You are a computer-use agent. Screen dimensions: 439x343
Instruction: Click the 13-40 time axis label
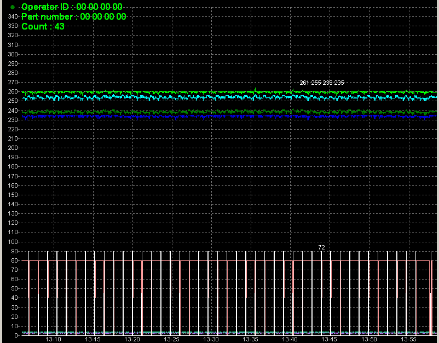click(290, 339)
